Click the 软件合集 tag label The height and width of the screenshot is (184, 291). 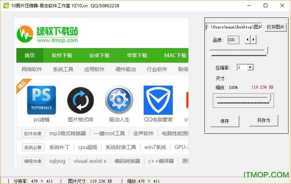coord(33,133)
